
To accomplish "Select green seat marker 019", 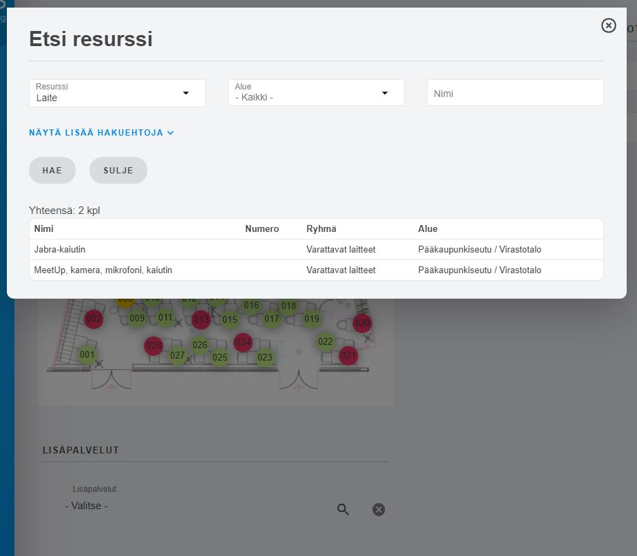I will tap(311, 319).
